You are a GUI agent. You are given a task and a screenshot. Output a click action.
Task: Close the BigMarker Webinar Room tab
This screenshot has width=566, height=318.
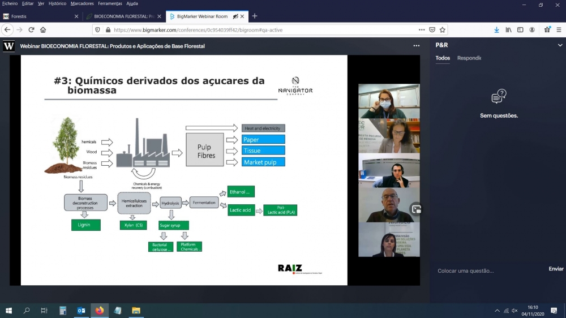click(x=242, y=16)
